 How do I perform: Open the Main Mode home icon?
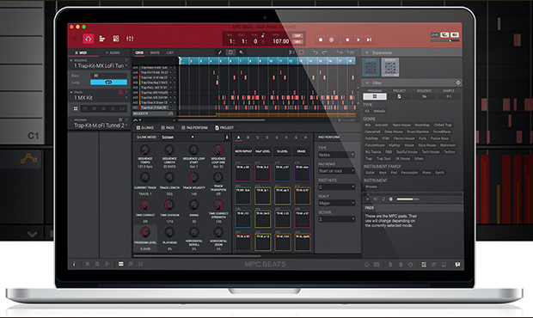89,39
